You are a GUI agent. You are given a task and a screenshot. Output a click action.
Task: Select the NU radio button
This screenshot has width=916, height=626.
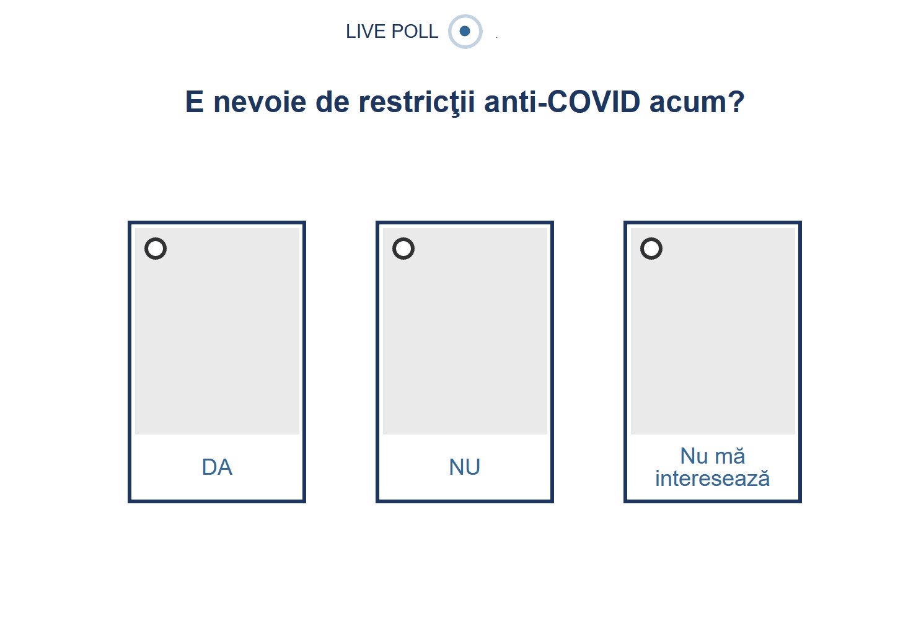click(x=403, y=249)
